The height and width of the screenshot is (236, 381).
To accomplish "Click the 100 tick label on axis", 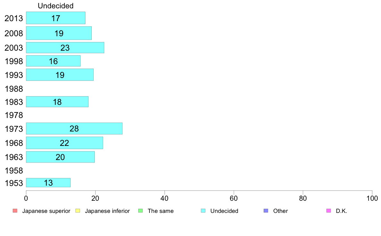I will (x=372, y=198).
